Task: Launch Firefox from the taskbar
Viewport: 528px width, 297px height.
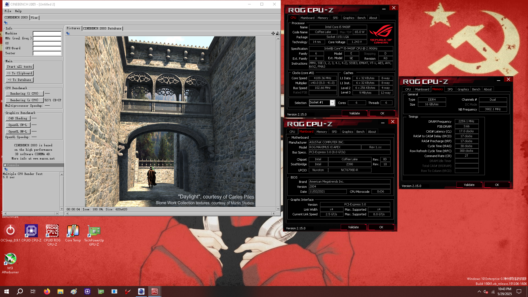Action: tap(47, 291)
